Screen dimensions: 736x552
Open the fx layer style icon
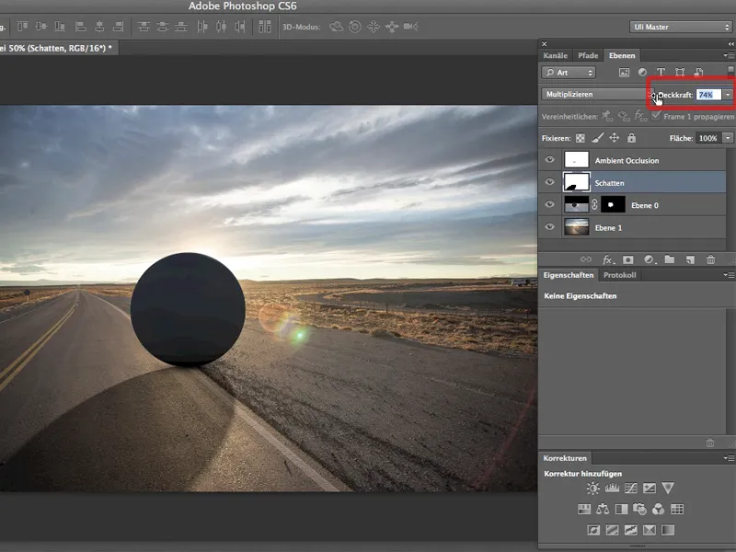point(608,259)
